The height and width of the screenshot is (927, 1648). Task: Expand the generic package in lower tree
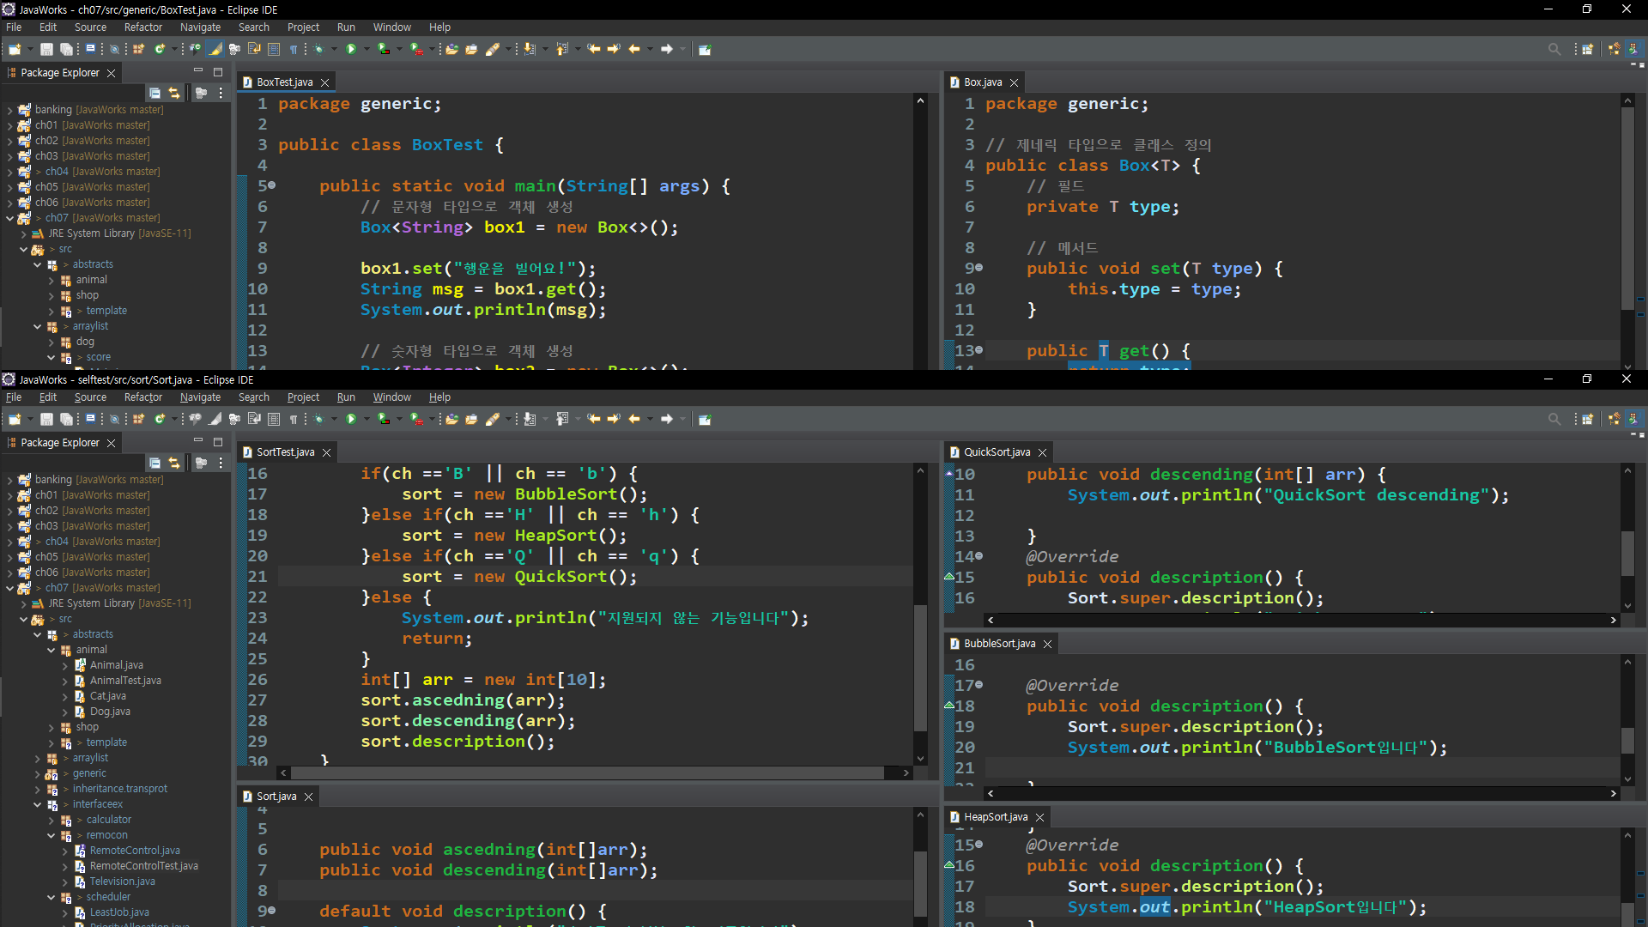38,773
